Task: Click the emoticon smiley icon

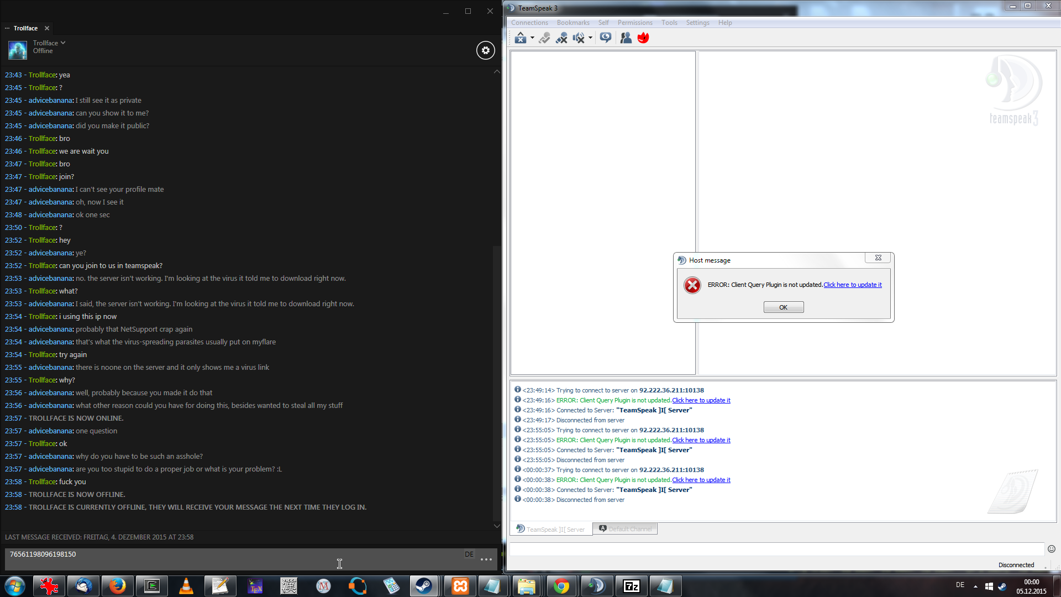Action: tap(1051, 549)
